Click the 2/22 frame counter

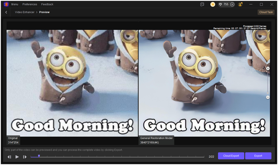[211, 157]
